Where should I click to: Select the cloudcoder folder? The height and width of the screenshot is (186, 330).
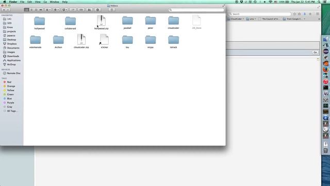(x=173, y=22)
